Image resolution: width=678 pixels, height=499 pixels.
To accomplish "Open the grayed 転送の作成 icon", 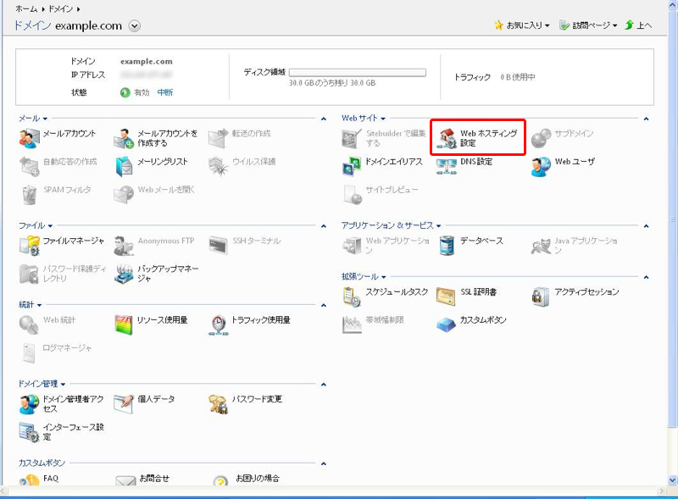I will (x=218, y=138).
